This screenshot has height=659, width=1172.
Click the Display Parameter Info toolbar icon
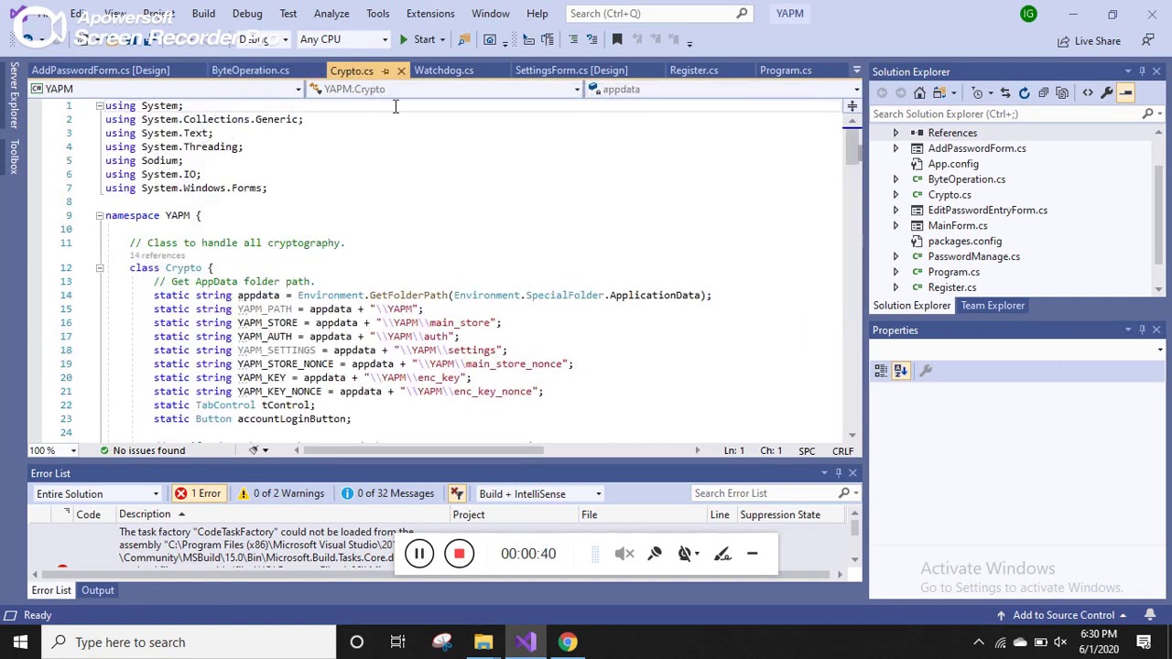[x=548, y=39]
